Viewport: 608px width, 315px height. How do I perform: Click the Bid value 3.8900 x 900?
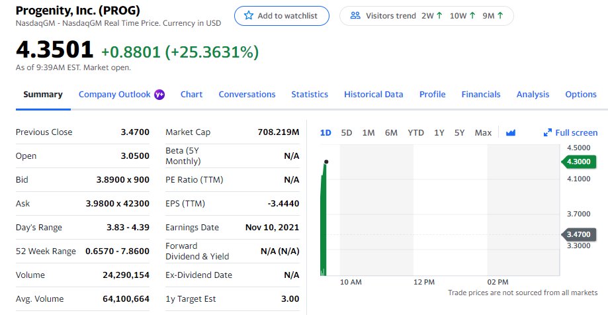coord(123,179)
